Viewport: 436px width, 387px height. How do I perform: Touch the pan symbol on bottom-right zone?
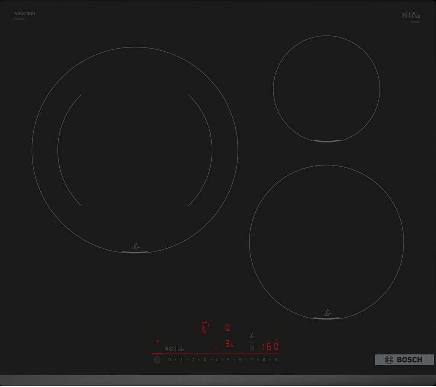327,313
